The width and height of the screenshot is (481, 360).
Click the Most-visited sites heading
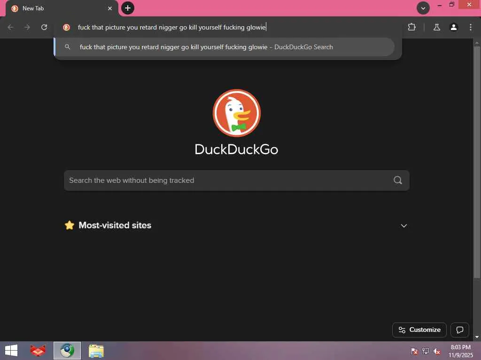pos(115,225)
